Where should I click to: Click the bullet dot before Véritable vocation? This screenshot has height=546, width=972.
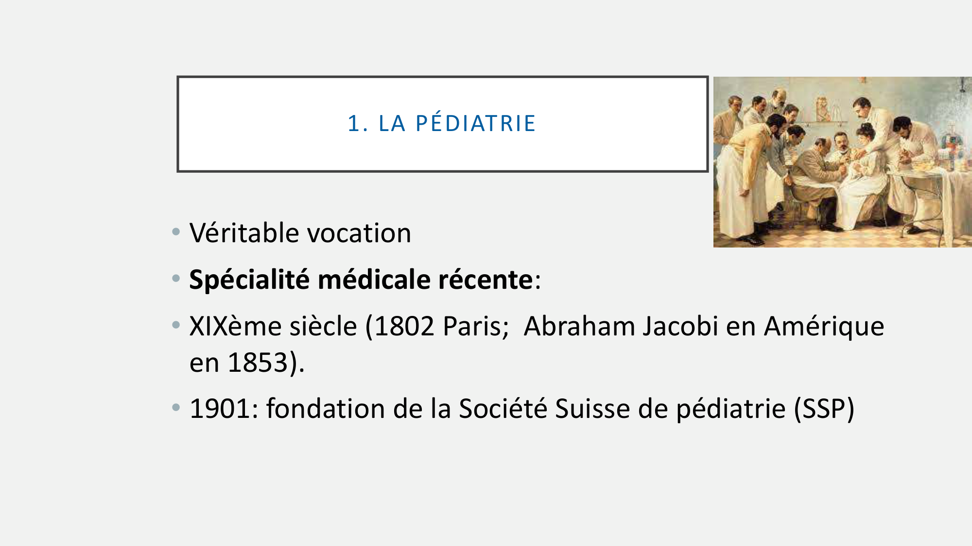(x=176, y=232)
